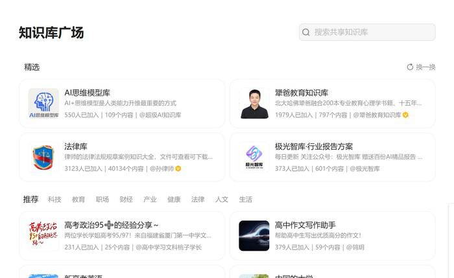Open the 极光智库 logo icon
454x278 pixels.
point(254,157)
